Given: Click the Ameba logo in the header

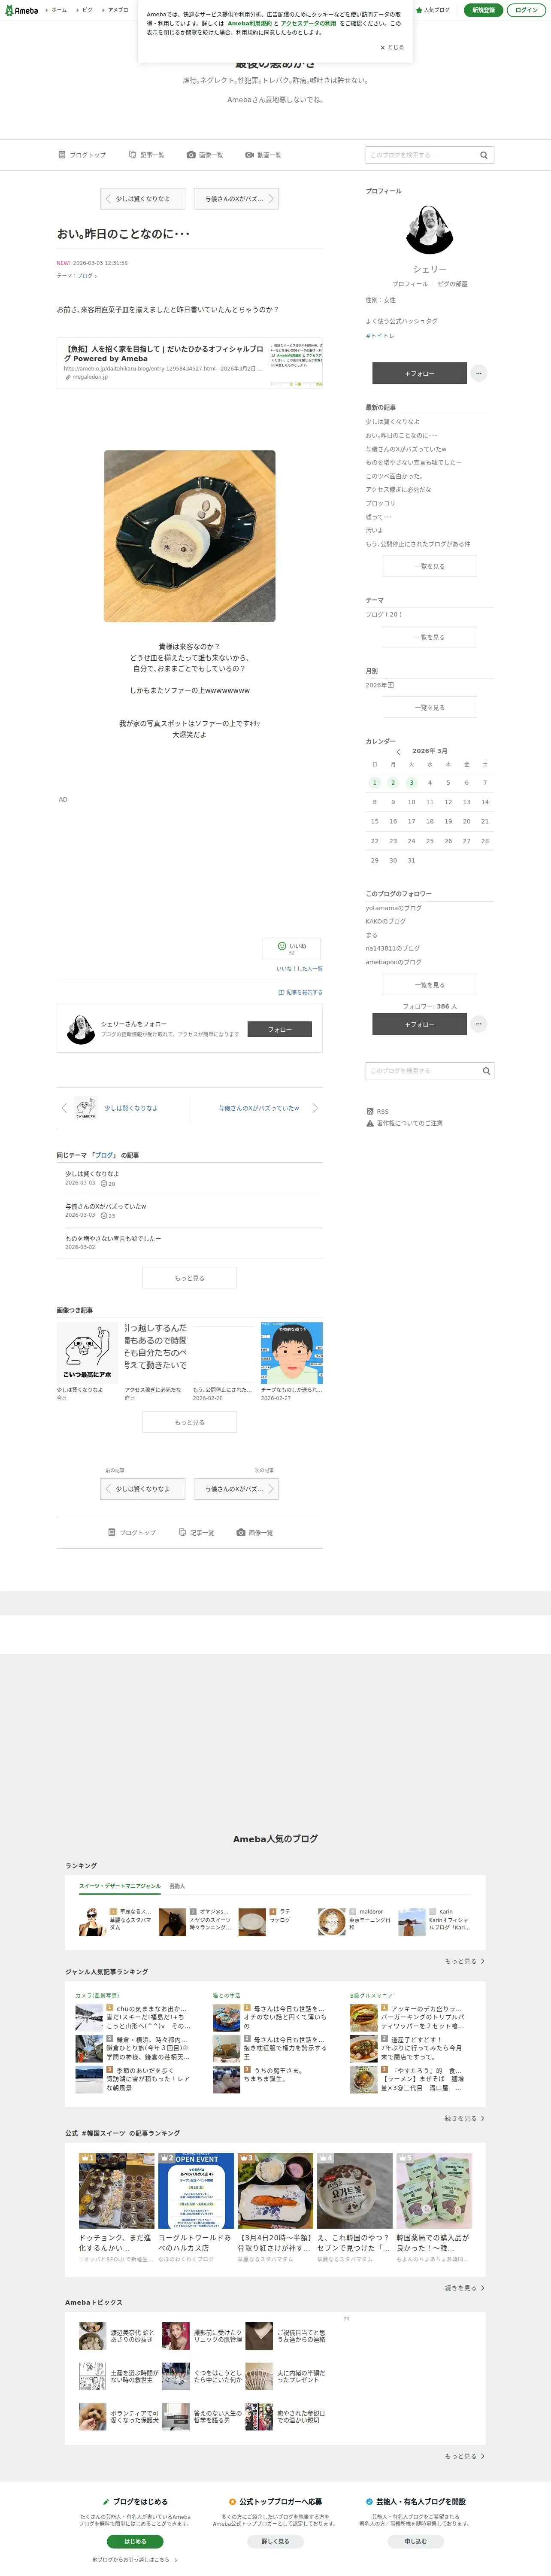Looking at the screenshot, I should pyautogui.click(x=22, y=10).
